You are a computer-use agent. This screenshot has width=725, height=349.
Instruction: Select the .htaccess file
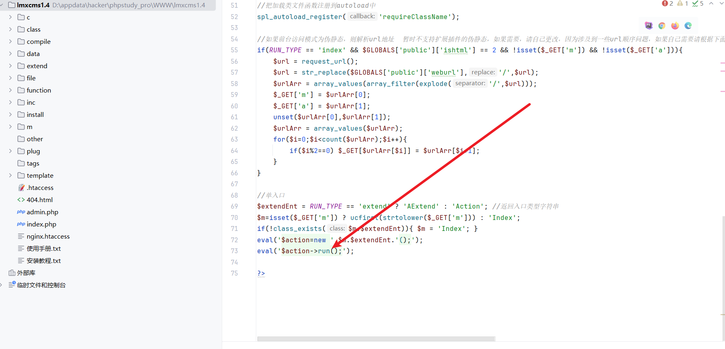pyautogui.click(x=40, y=187)
